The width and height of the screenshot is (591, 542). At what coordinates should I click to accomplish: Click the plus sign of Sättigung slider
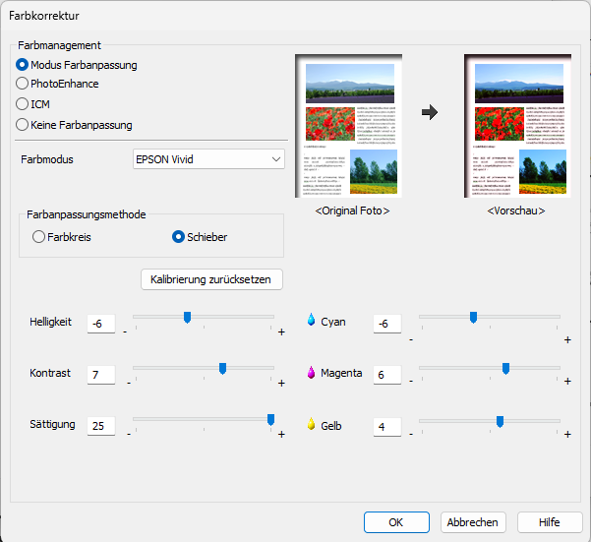pyautogui.click(x=281, y=434)
